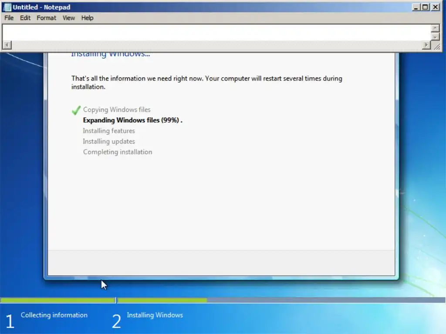Click the 'Installing updates' step text
446x334 pixels.
pyautogui.click(x=108, y=141)
